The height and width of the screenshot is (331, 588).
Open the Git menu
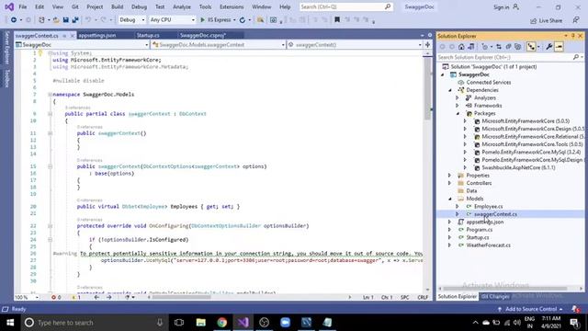click(75, 6)
